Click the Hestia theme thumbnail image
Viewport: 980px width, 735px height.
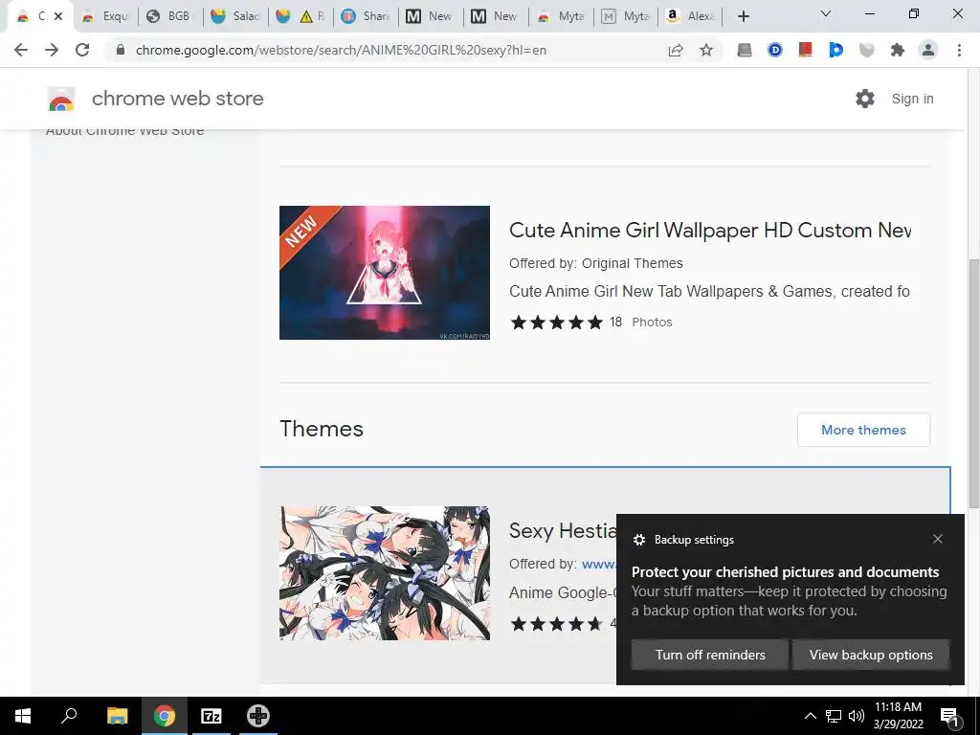385,573
